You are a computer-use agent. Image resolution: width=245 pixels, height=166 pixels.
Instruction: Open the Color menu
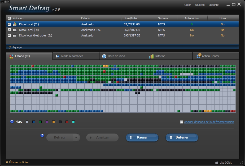[x=187, y=5]
